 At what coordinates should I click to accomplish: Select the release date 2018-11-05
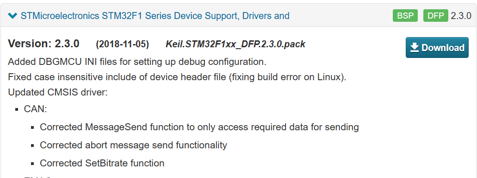pos(122,44)
